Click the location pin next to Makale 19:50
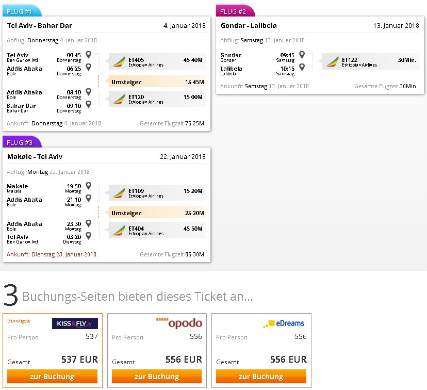This screenshot has height=390, width=427. coord(89,186)
